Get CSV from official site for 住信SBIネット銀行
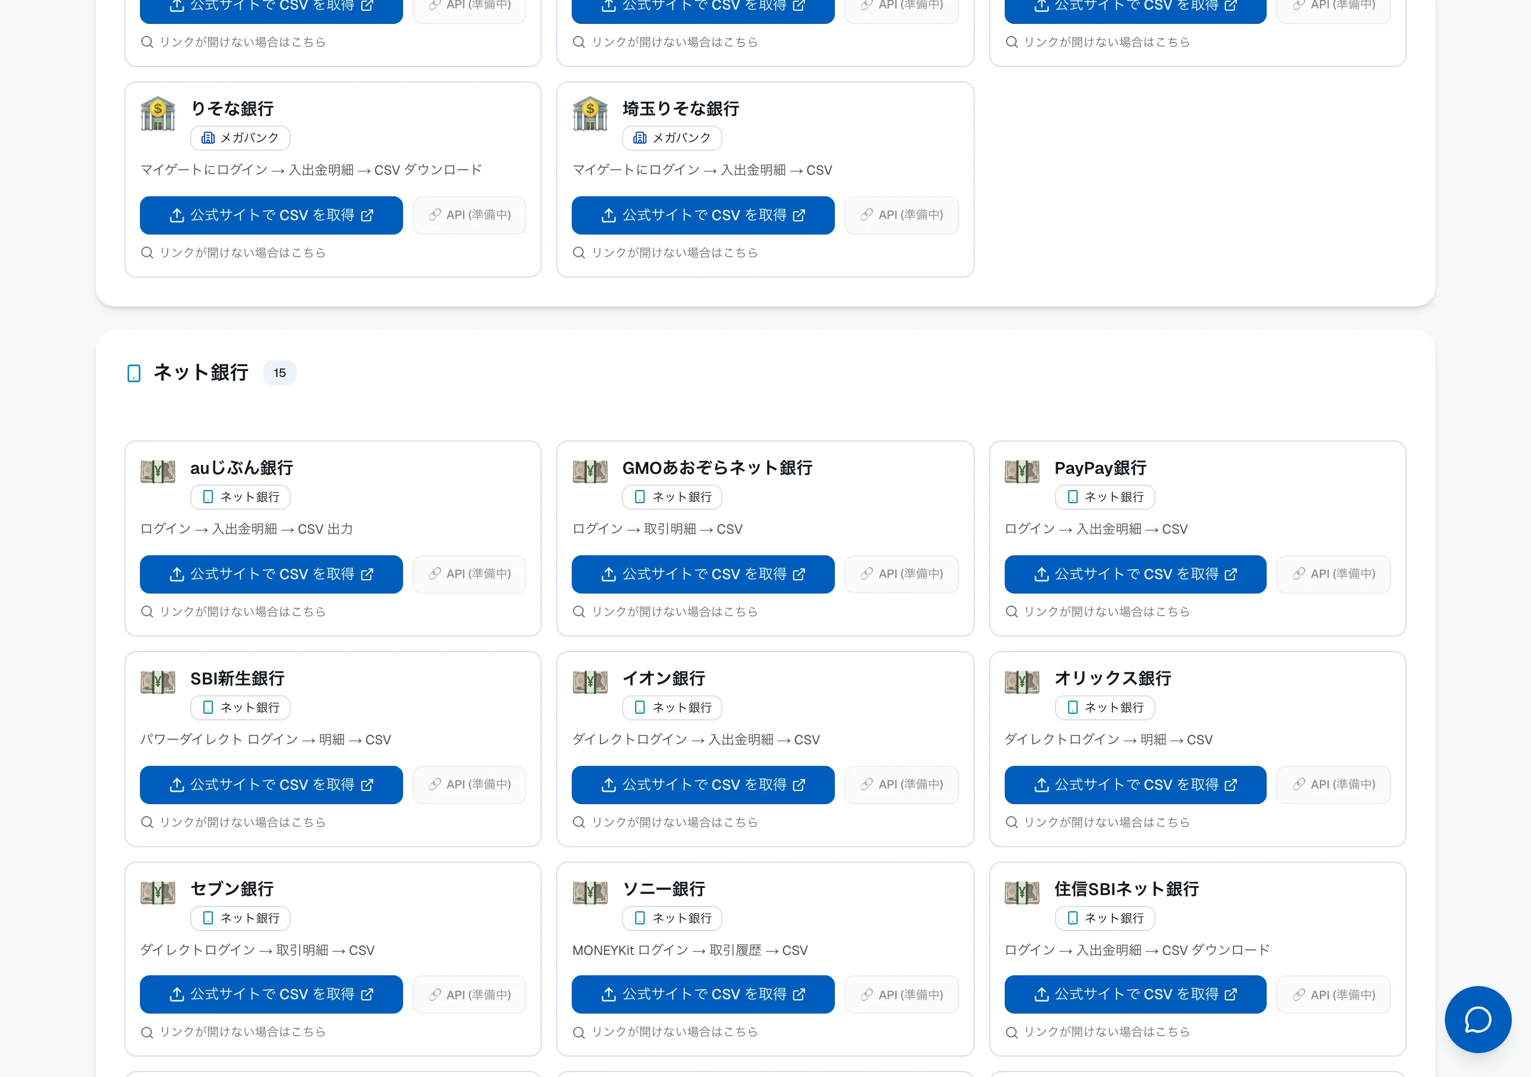This screenshot has width=1531, height=1077. (x=1135, y=994)
